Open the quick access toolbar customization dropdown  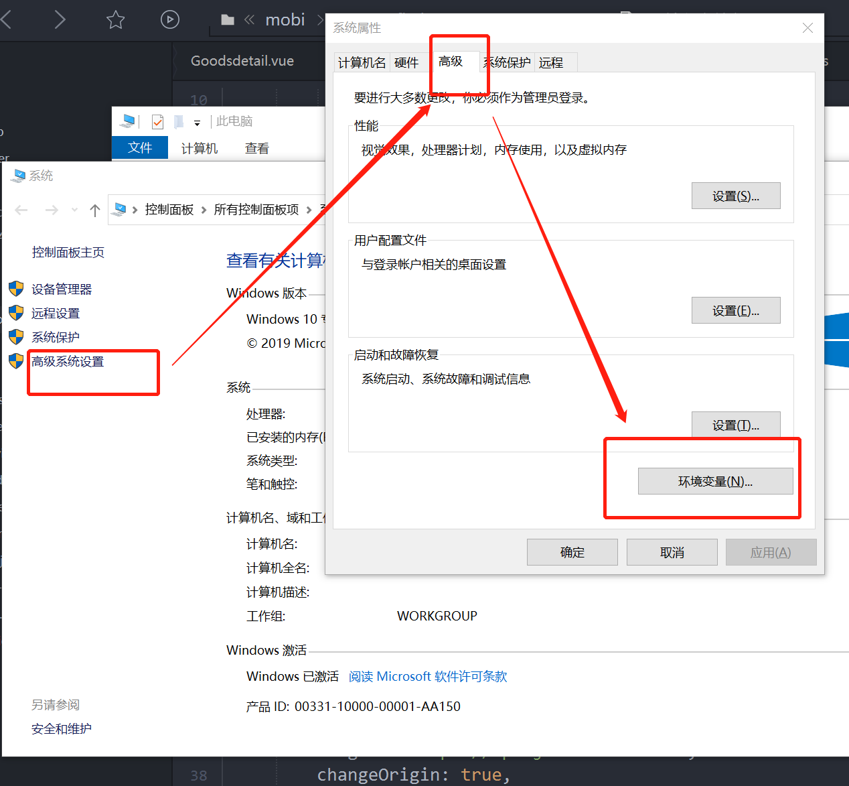point(197,121)
